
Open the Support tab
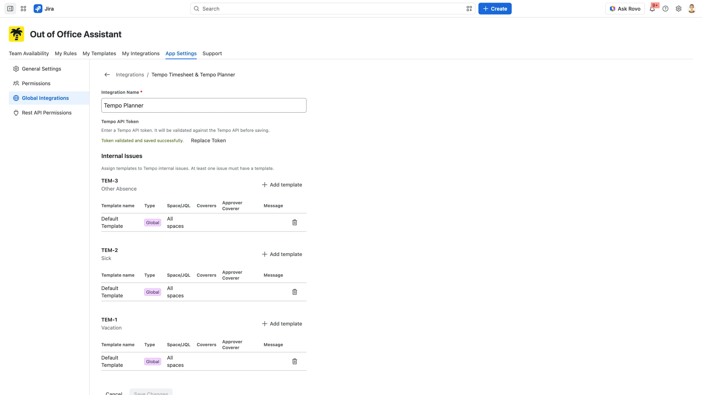click(x=212, y=53)
